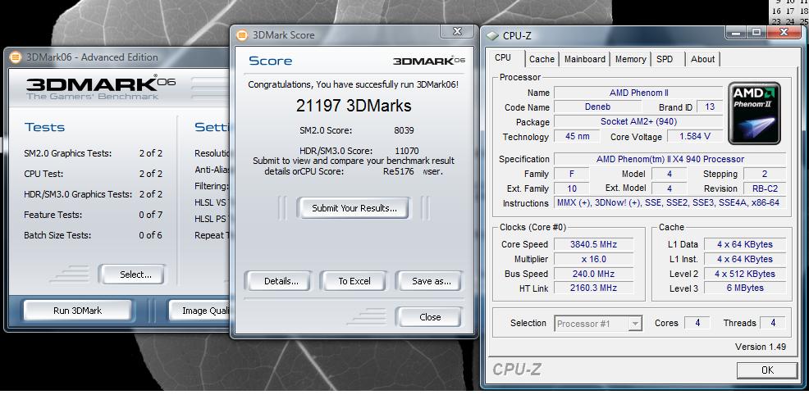Click the Revision value RB-C2
Screen dimensions: 809x413
point(765,188)
